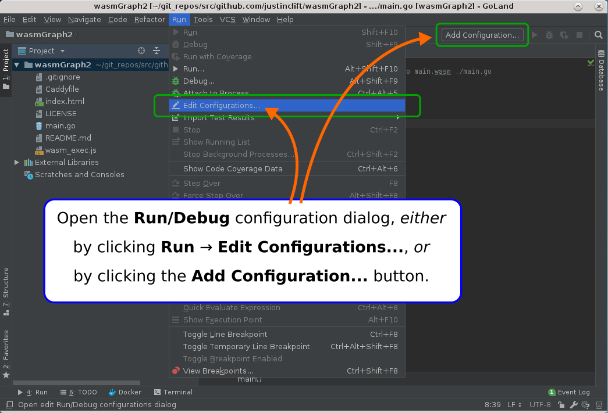Image resolution: width=608 pixels, height=413 pixels.
Task: Open the 6: TODO tool window
Action: pyautogui.click(x=79, y=392)
